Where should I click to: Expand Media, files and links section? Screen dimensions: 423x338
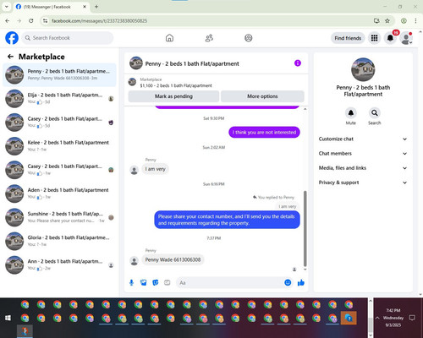(363, 168)
